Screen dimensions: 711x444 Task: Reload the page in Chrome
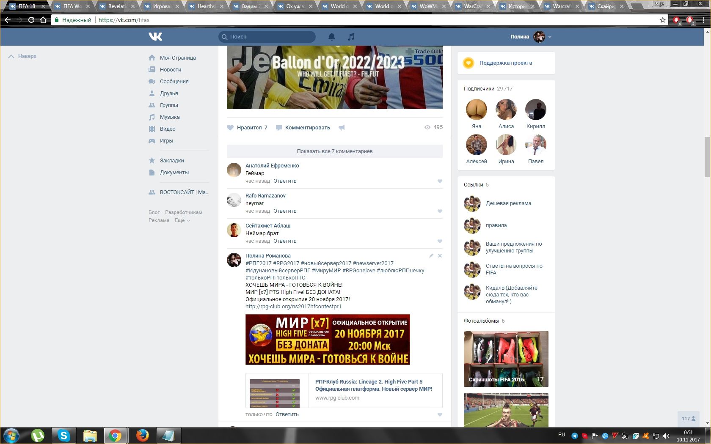click(31, 20)
